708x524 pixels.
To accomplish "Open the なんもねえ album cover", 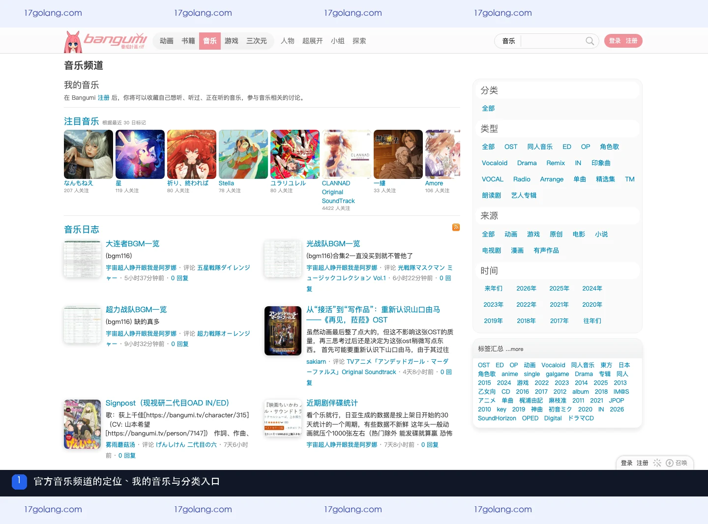I will click(x=88, y=154).
